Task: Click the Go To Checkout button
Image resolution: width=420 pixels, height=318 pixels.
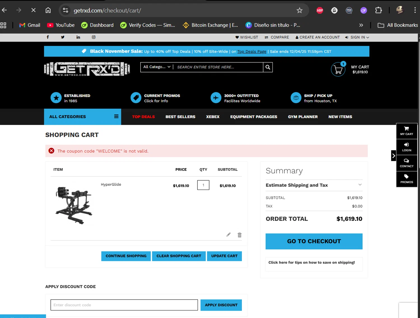Action: click(x=314, y=241)
